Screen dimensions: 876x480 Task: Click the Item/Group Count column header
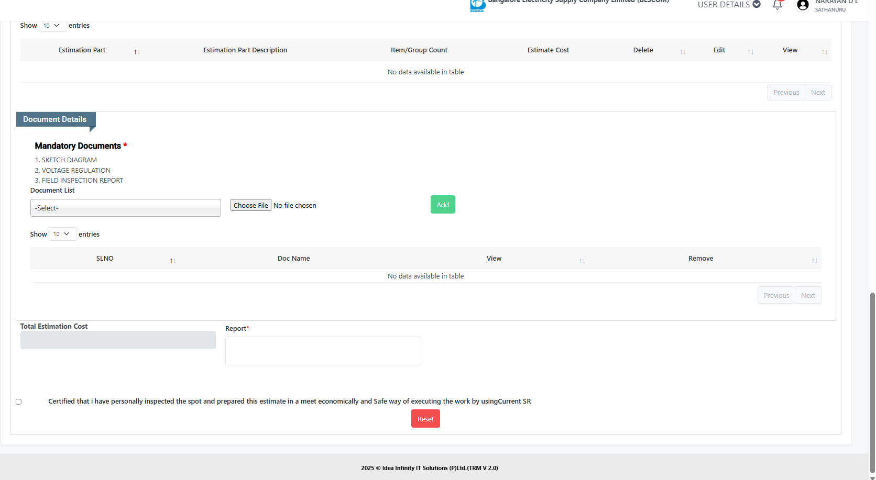pos(419,50)
